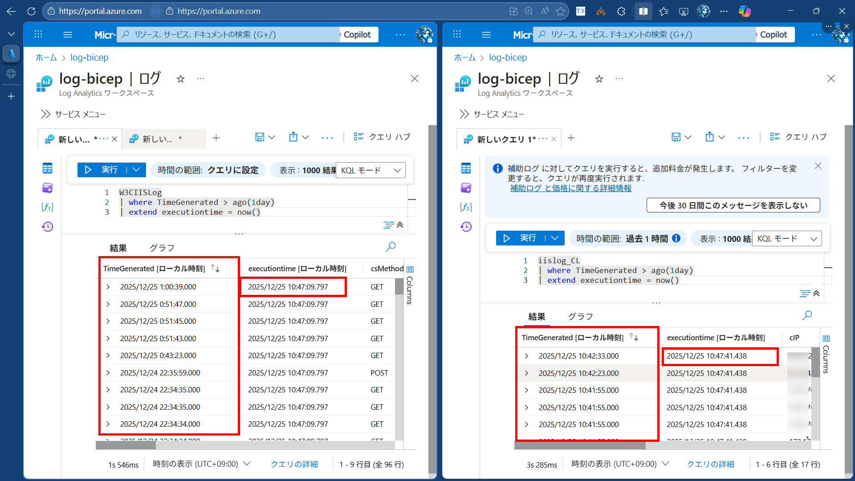This screenshot has width=855, height=481.
Task: Toggle TimeGenerated sort arrows in left table
Action: tap(215, 268)
